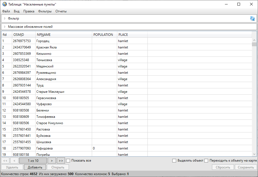The height and width of the screenshot is (177, 258).
Task: Sort the table by the NPNAME column header
Action: click(x=44, y=35)
